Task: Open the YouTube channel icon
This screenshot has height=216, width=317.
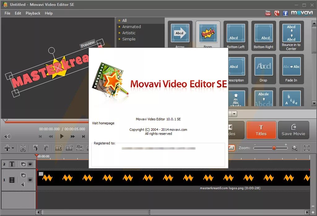Action: (268, 13)
